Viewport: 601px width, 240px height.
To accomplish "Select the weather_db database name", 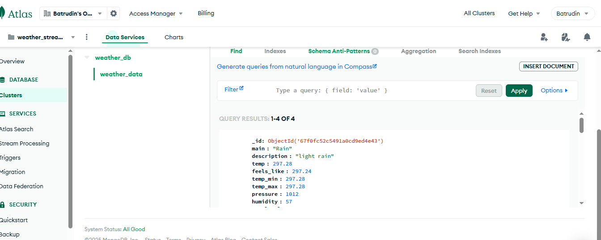I will [x=113, y=58].
